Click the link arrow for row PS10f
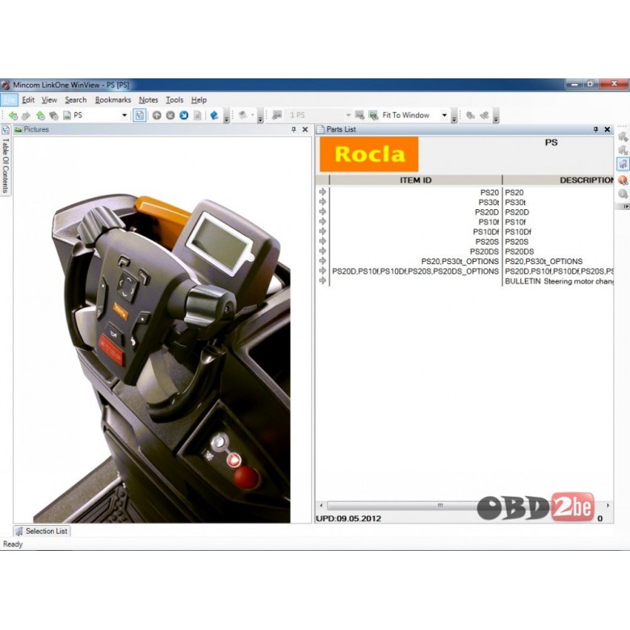This screenshot has height=630, width=630. [322, 221]
